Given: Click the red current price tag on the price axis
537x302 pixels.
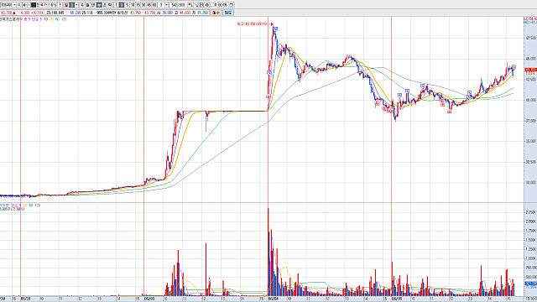Looking at the screenshot, I should point(531,70).
